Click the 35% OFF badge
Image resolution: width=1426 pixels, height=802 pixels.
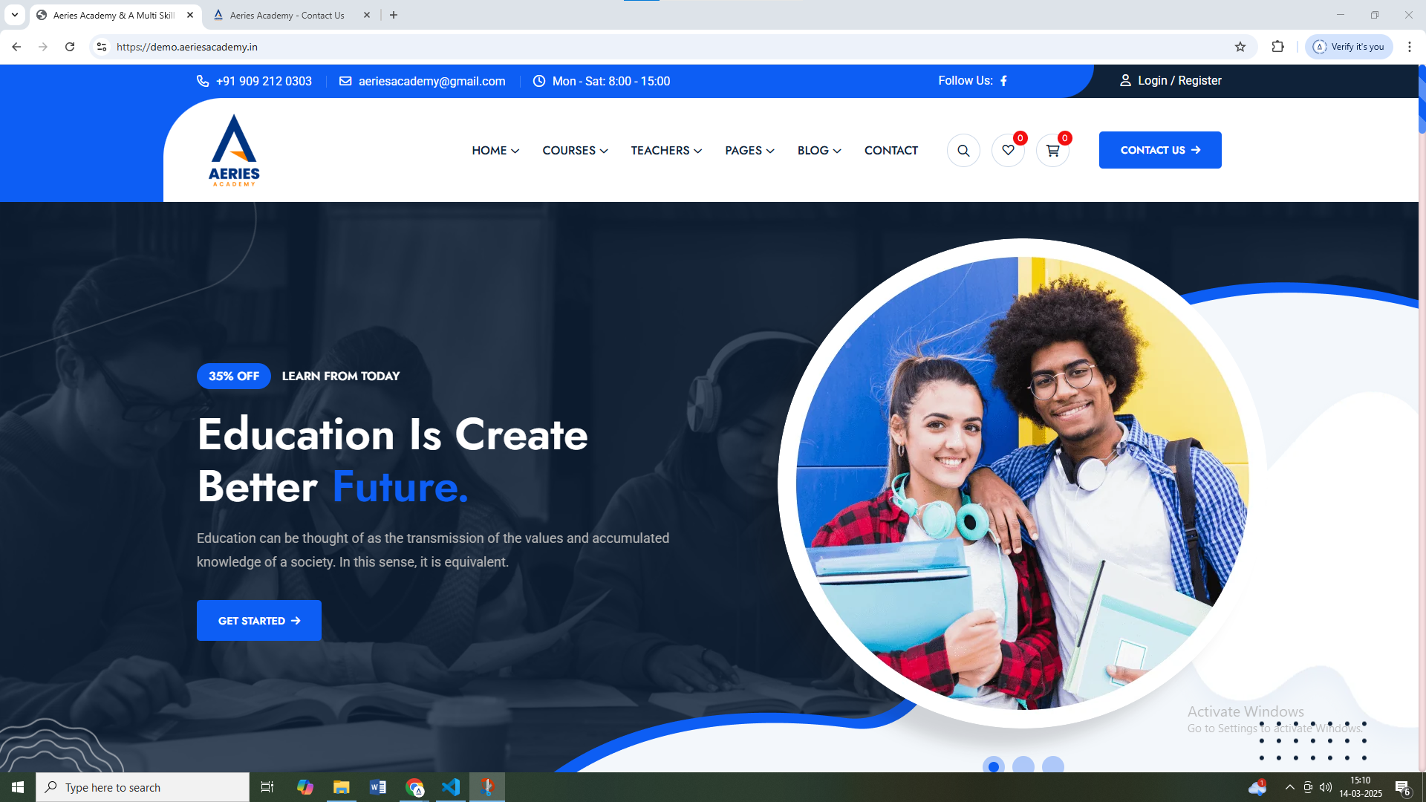click(x=234, y=376)
